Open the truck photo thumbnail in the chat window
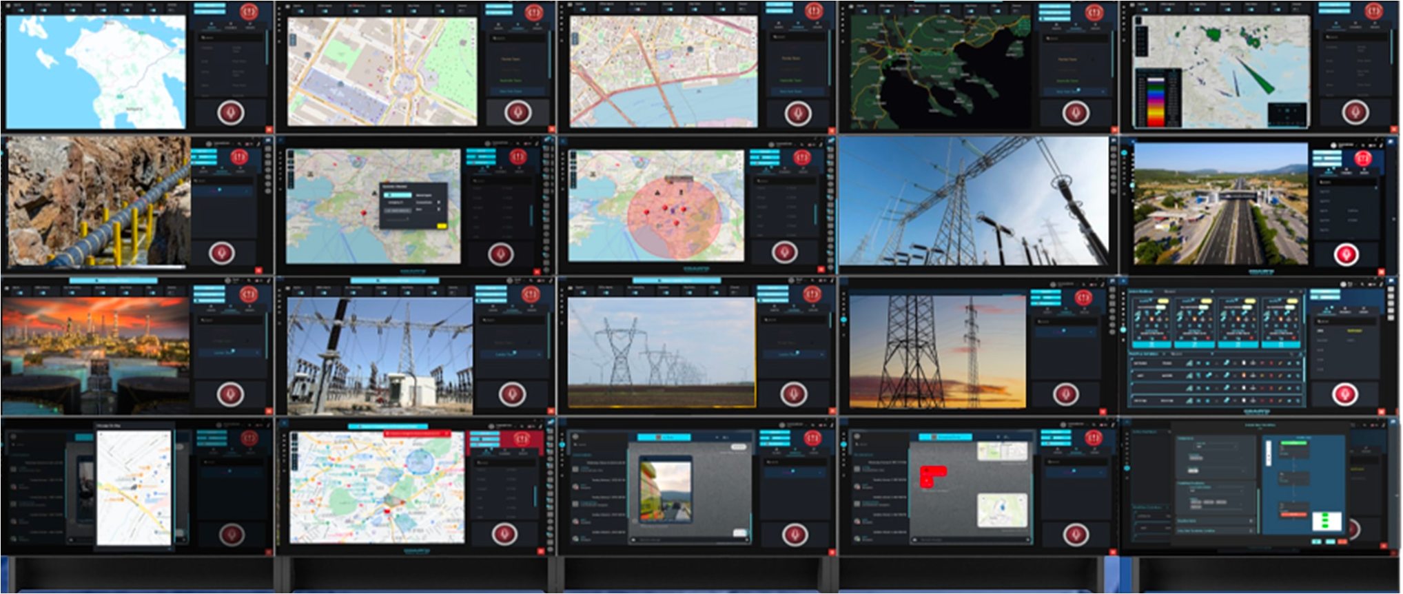This screenshot has height=594, width=1403. (x=665, y=491)
